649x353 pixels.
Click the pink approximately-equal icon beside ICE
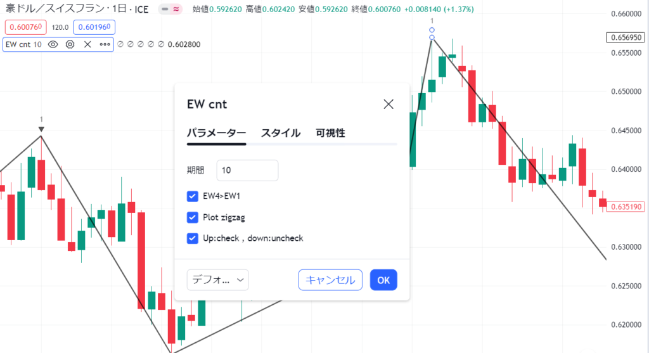(x=176, y=9)
